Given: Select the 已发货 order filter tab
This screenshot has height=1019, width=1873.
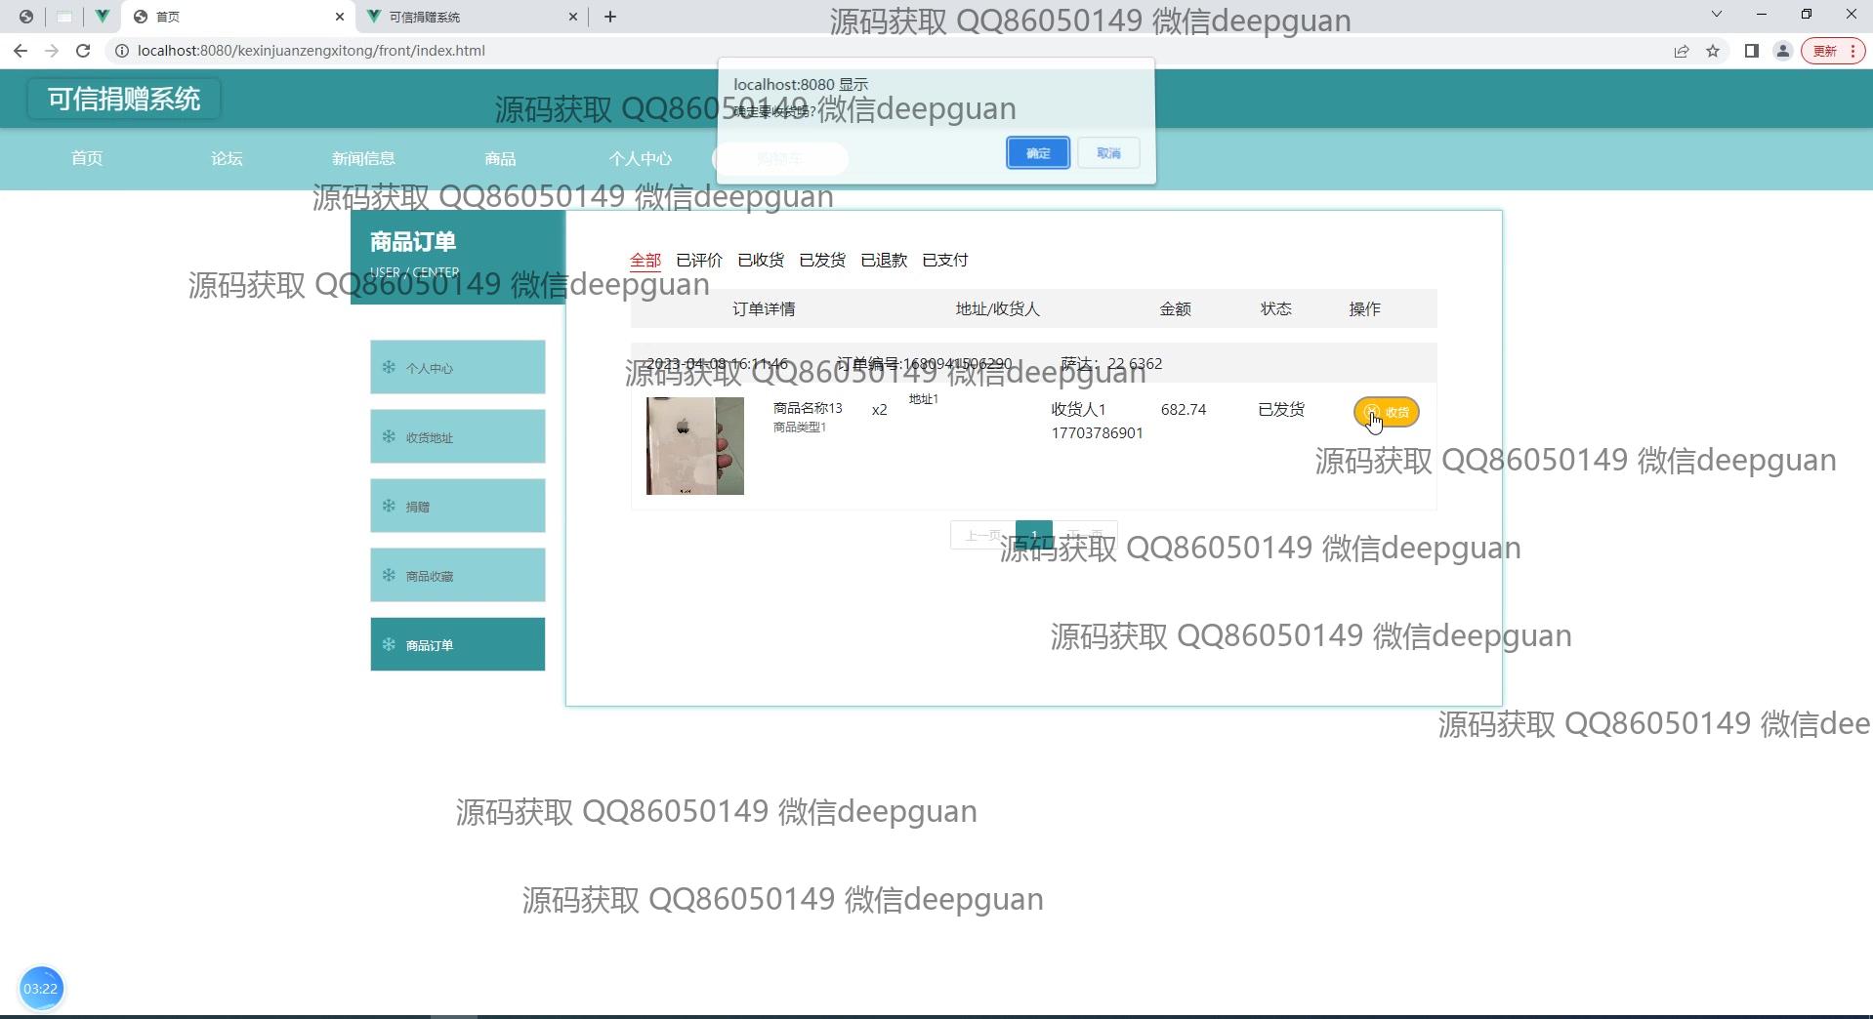Looking at the screenshot, I should [822, 260].
